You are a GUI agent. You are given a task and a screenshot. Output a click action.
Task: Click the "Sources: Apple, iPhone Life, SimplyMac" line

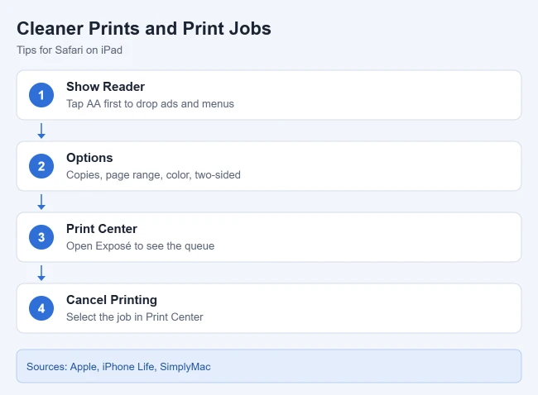[x=118, y=367]
